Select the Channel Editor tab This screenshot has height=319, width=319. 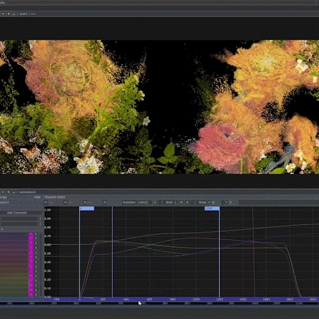click(x=55, y=197)
